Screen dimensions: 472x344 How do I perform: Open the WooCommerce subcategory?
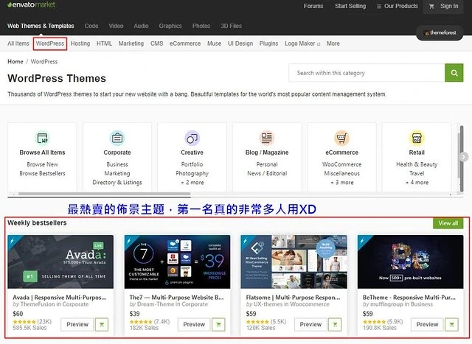pyautogui.click(x=341, y=164)
